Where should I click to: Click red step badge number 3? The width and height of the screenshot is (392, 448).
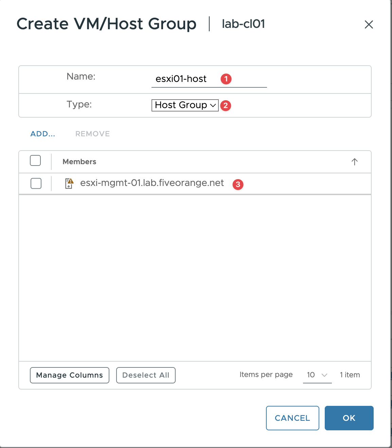[238, 185]
